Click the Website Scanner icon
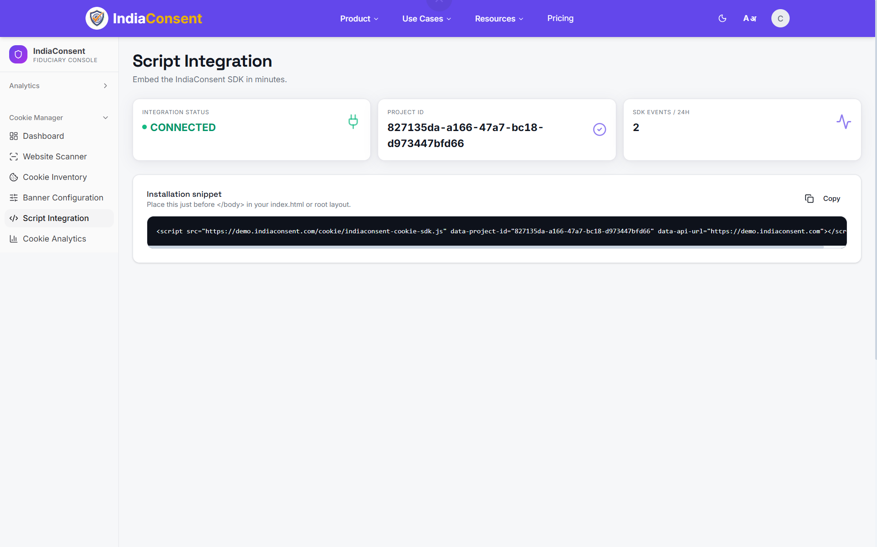 pos(14,157)
